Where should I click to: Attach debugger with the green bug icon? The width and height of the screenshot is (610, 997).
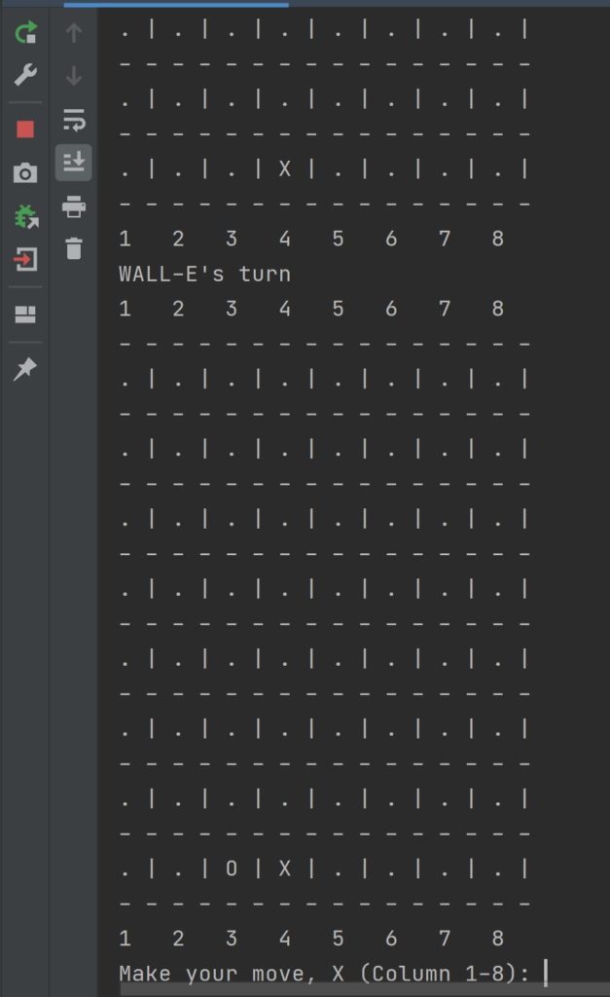tap(25, 216)
